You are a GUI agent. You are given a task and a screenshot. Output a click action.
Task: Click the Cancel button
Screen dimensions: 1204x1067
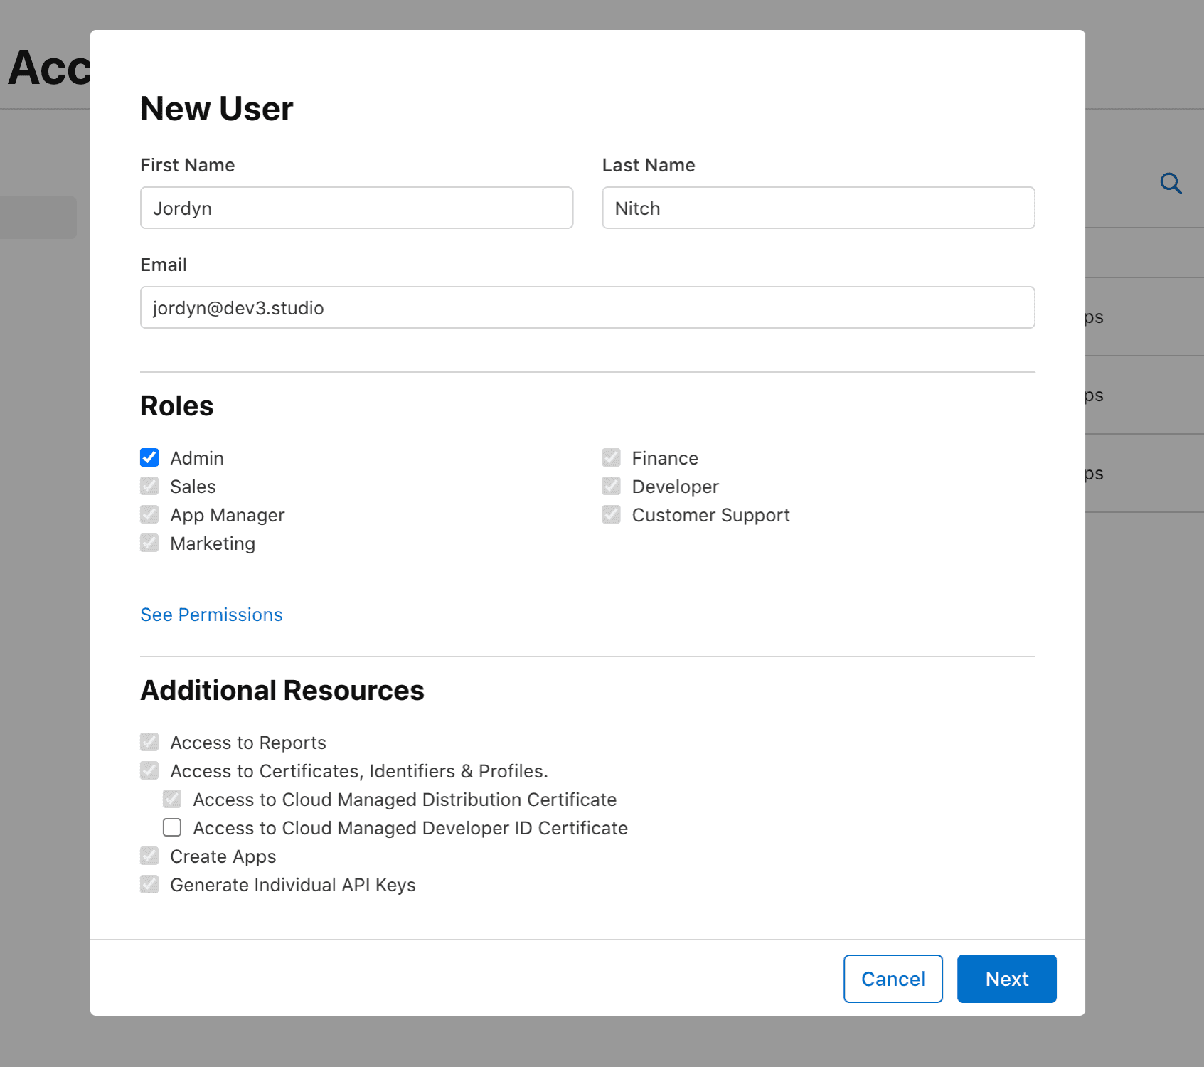tap(893, 979)
